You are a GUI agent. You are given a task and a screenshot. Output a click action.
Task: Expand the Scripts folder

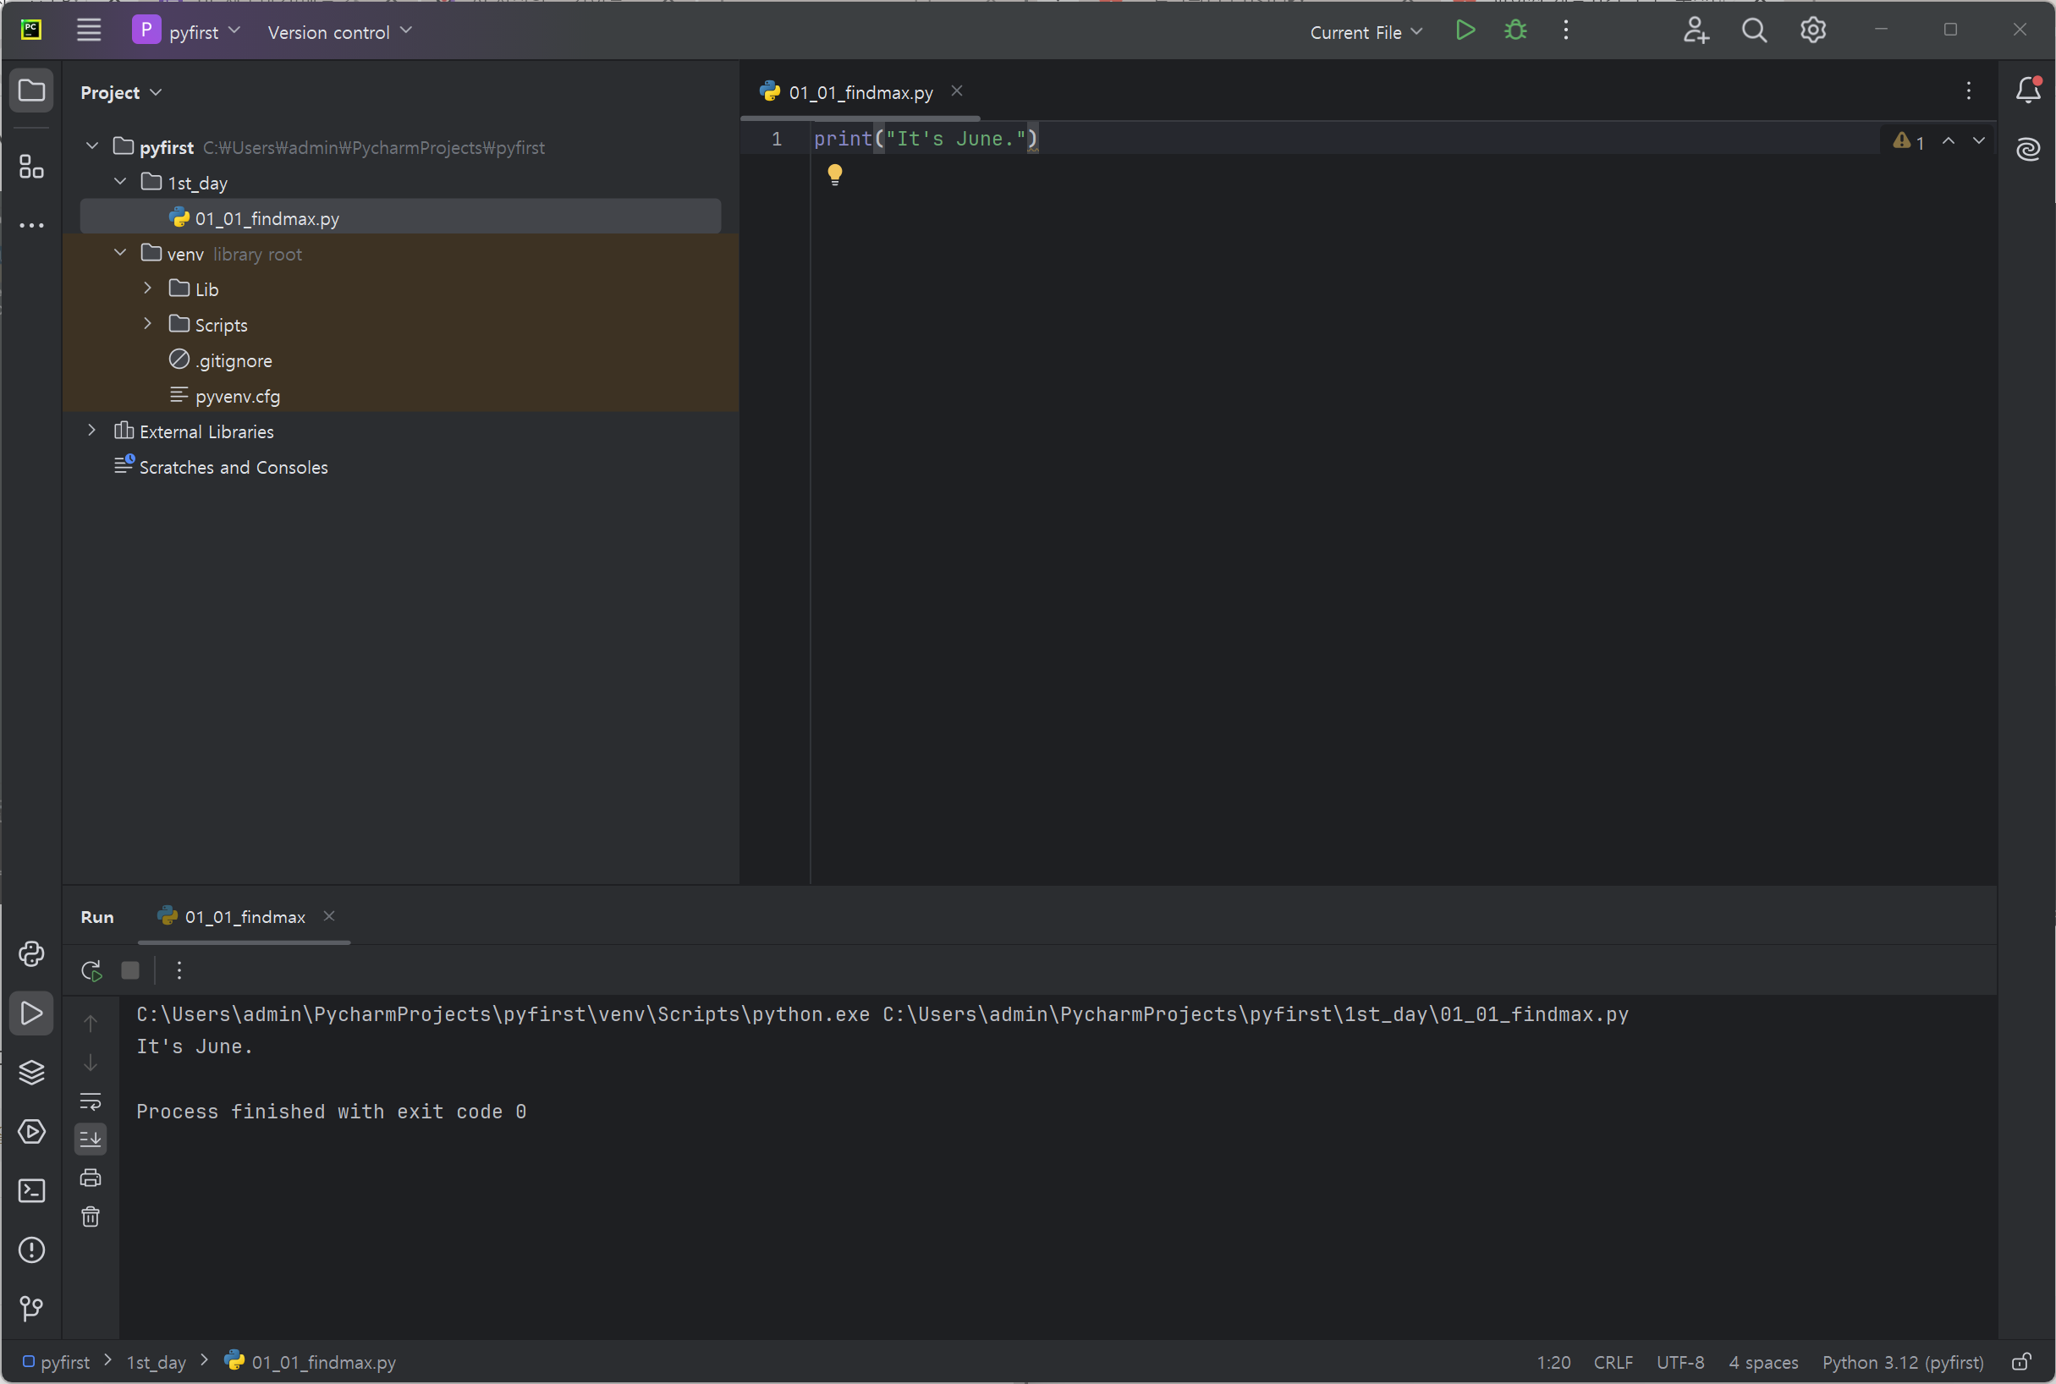(x=147, y=324)
